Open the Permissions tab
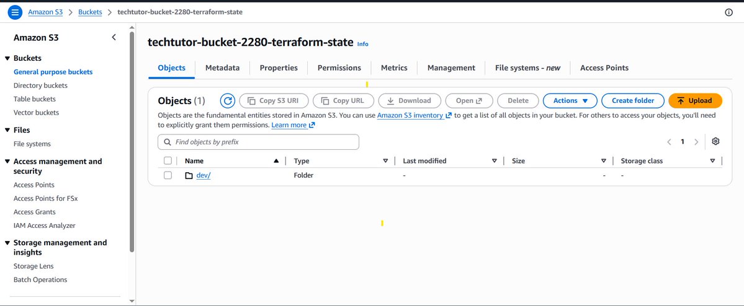This screenshot has height=306, width=744. [339, 68]
